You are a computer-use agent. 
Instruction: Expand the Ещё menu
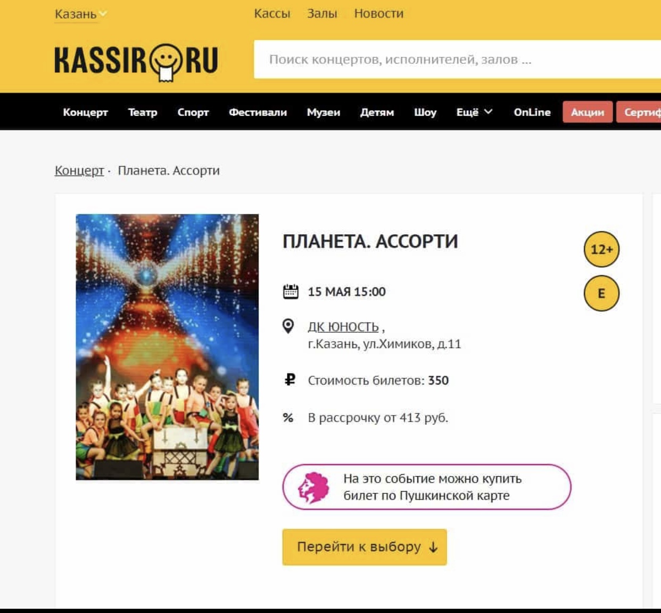click(x=474, y=112)
